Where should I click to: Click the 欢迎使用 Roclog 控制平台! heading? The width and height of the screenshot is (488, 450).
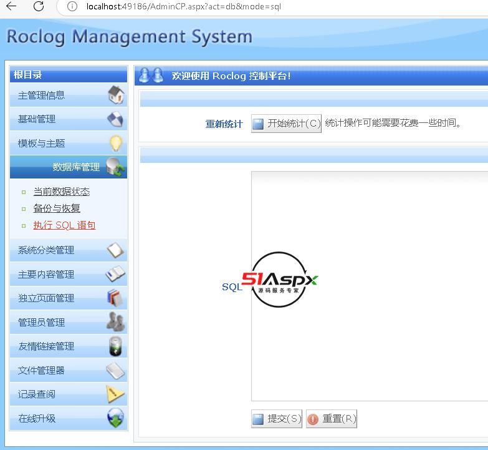[231, 76]
